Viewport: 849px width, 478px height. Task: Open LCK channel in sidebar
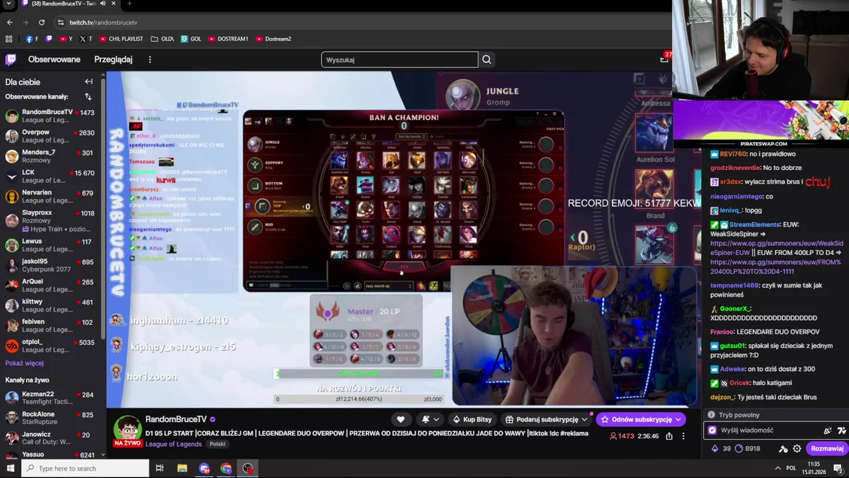pyautogui.click(x=50, y=177)
